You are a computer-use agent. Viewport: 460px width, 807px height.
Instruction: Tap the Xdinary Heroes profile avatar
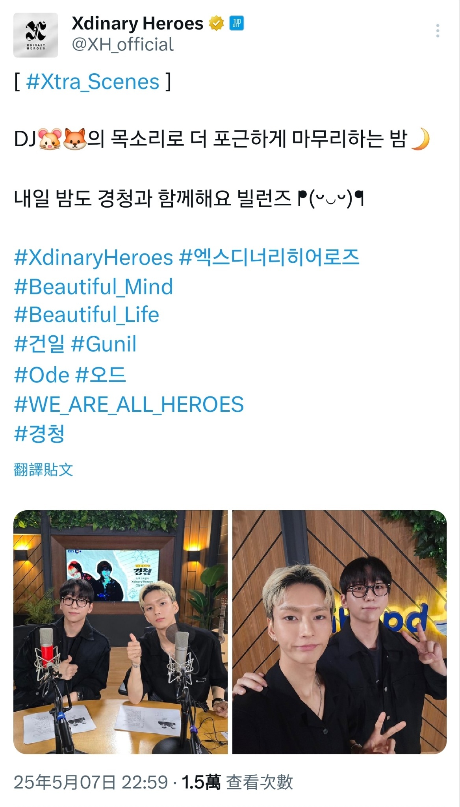pos(36,35)
